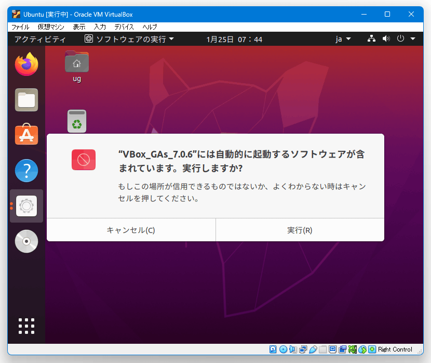Click the network adapters status icon

[x=303, y=349]
